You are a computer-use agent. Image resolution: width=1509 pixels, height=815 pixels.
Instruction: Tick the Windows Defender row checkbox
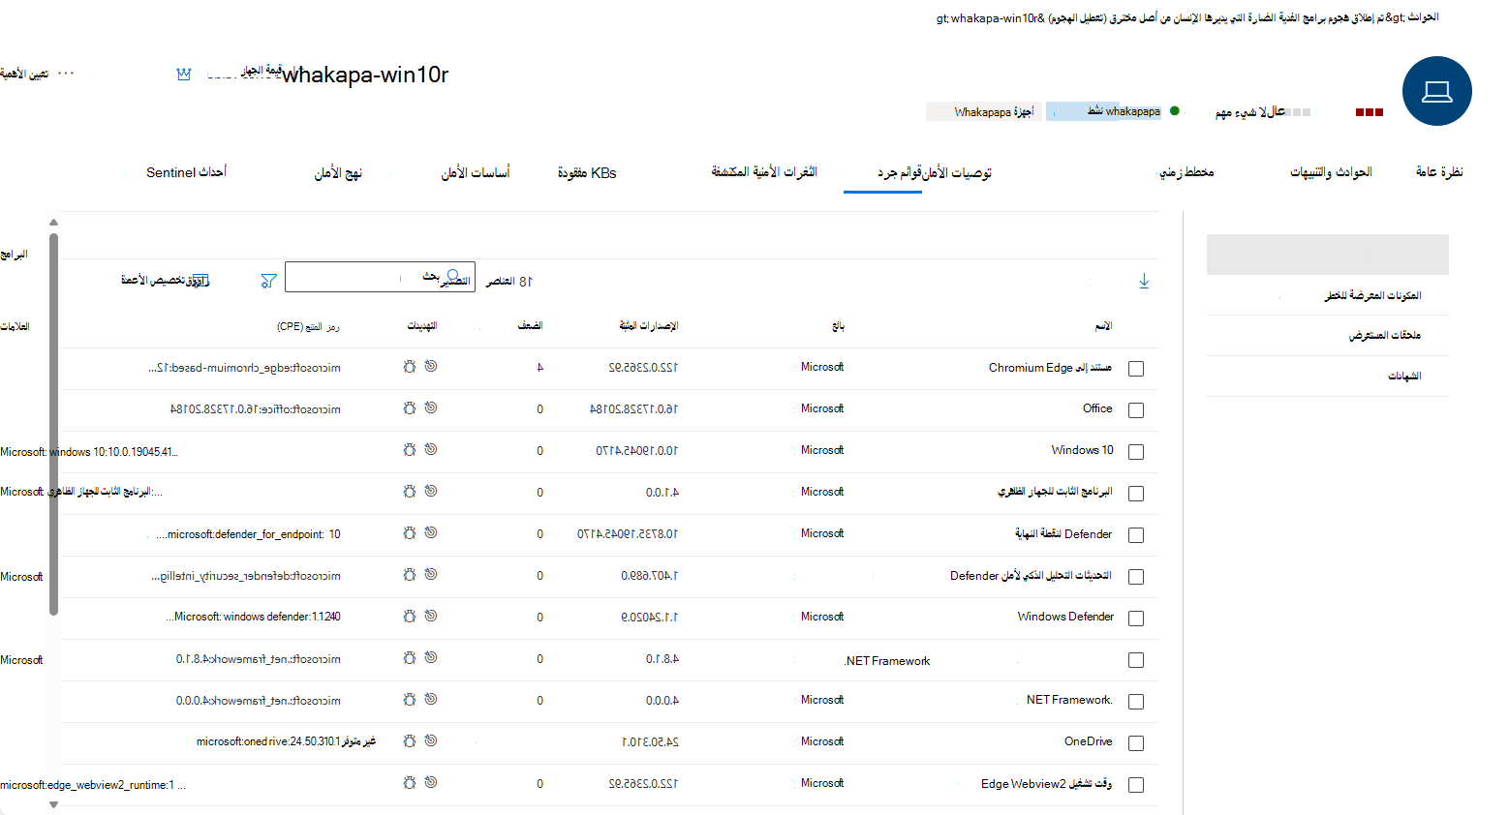click(1136, 619)
